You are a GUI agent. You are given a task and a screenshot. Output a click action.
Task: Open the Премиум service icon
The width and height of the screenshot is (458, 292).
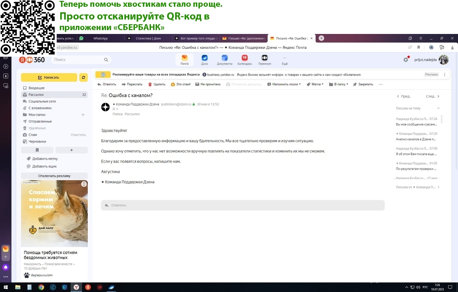pyautogui.click(x=265, y=59)
